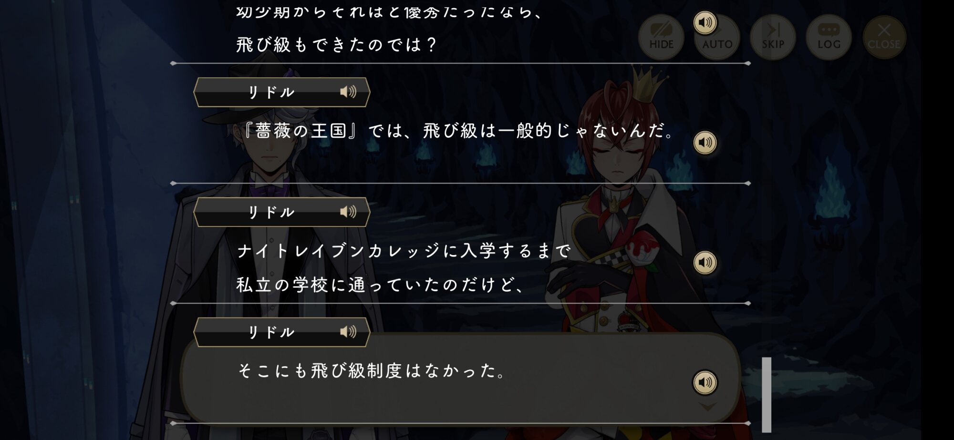Select the そこにも飛び級制度はなかった entry
Screen dimensions: 954x440
[372, 371]
